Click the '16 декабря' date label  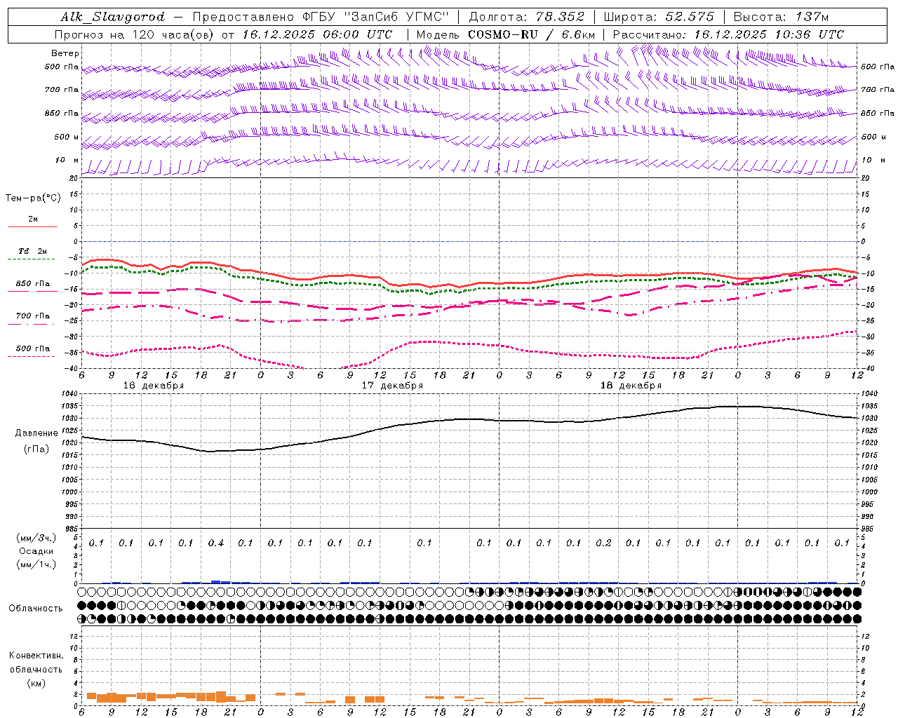(154, 386)
